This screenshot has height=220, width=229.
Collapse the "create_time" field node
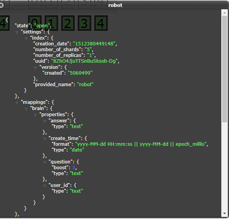point(45,139)
